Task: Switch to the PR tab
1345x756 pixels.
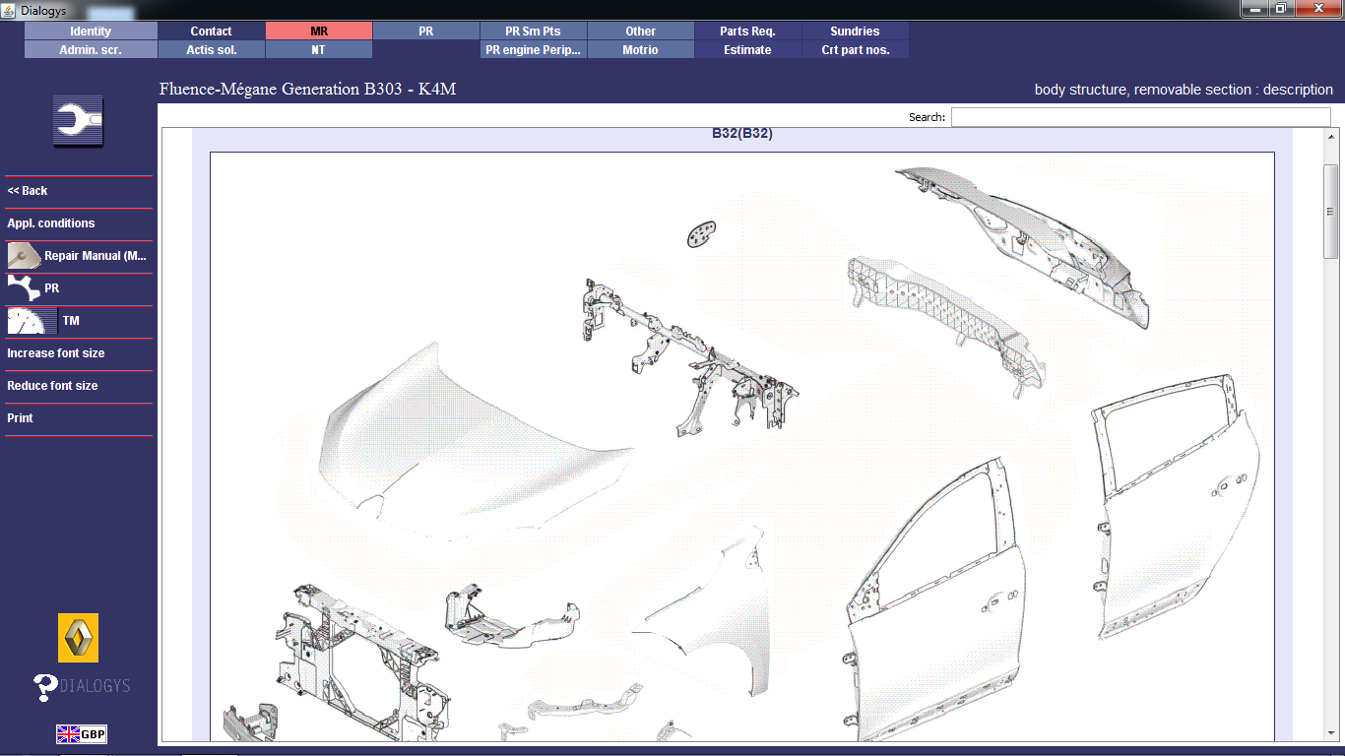Action: 426,31
